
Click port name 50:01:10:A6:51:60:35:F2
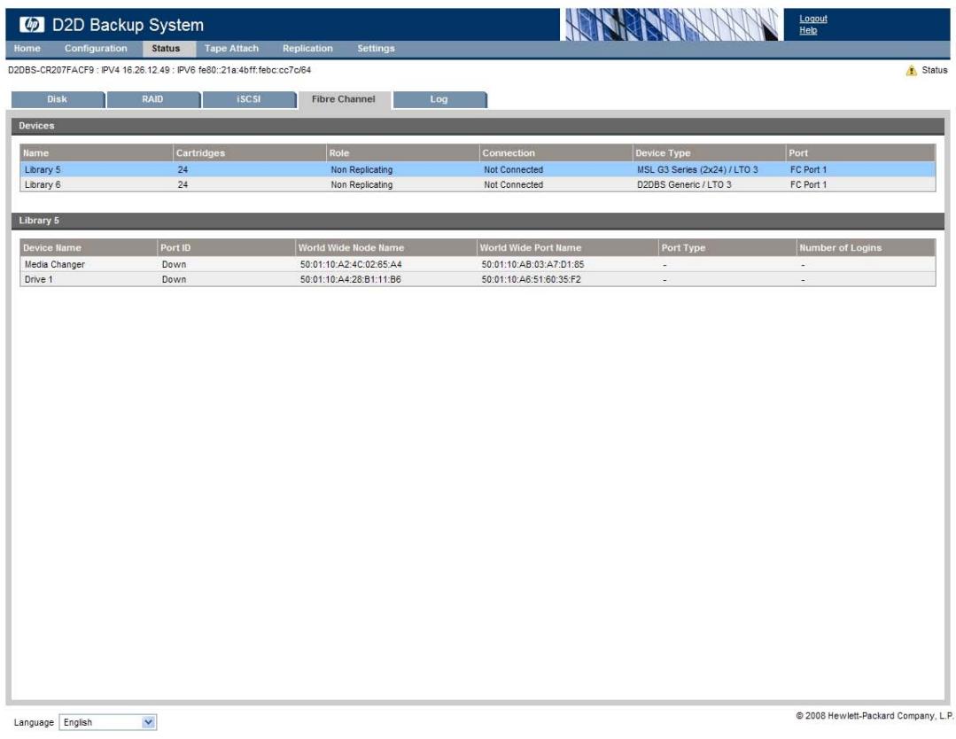(x=531, y=279)
